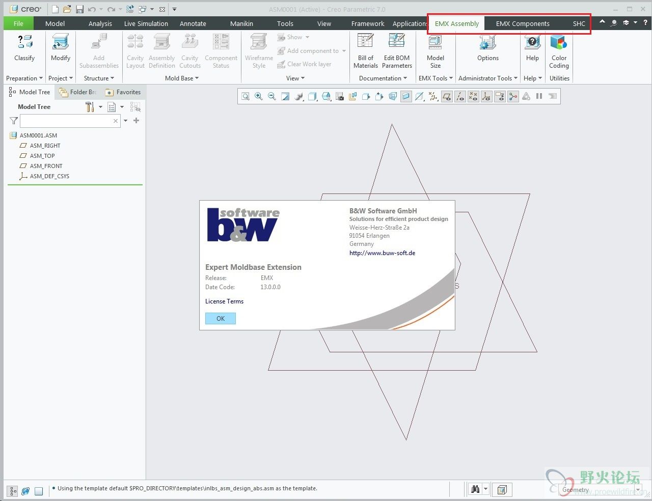Open EMX Options
This screenshot has height=501, width=652.
[x=488, y=47]
